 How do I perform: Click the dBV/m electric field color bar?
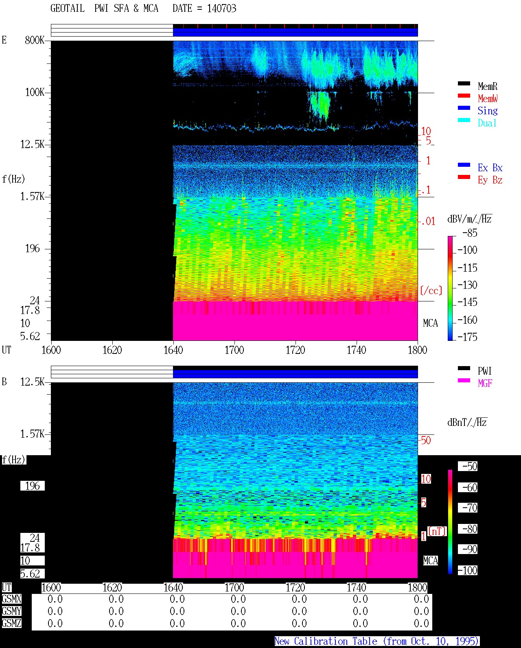point(450,288)
